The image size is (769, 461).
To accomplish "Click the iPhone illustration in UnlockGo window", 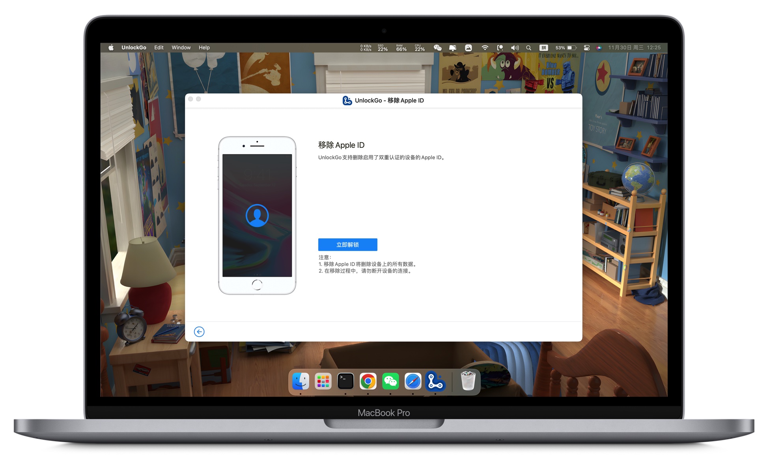I will pos(257,216).
